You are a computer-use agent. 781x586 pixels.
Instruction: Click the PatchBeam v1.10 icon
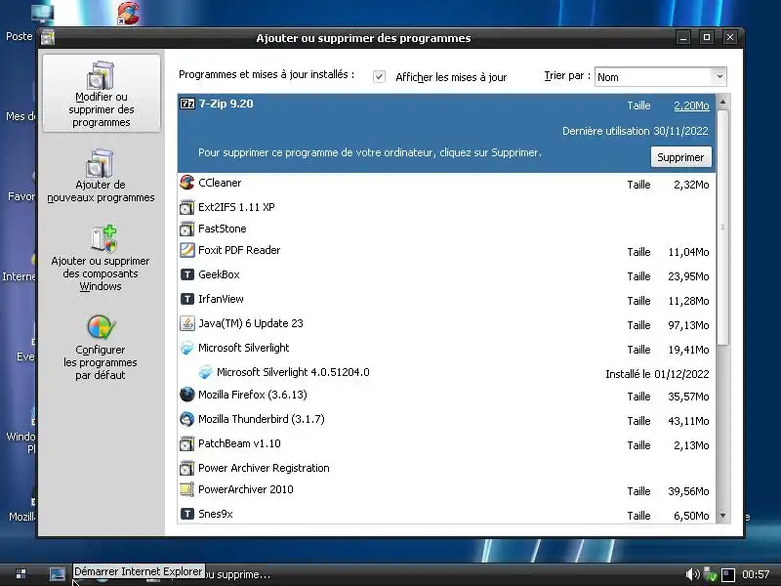187,443
